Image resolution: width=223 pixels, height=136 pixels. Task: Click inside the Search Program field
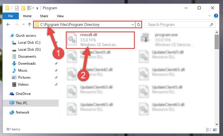[178, 24]
